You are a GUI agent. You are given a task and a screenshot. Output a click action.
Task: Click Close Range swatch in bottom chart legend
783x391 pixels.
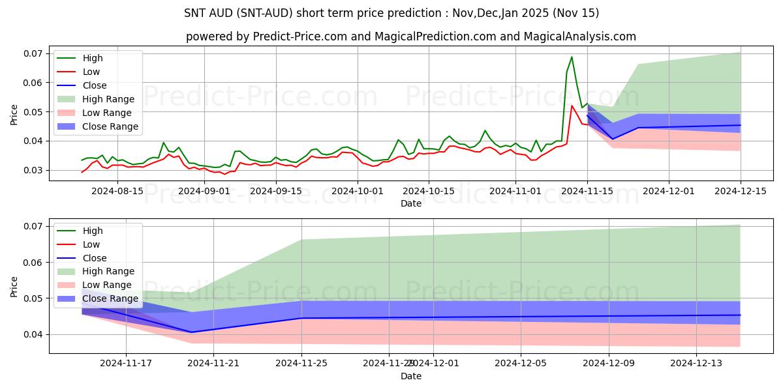point(68,299)
